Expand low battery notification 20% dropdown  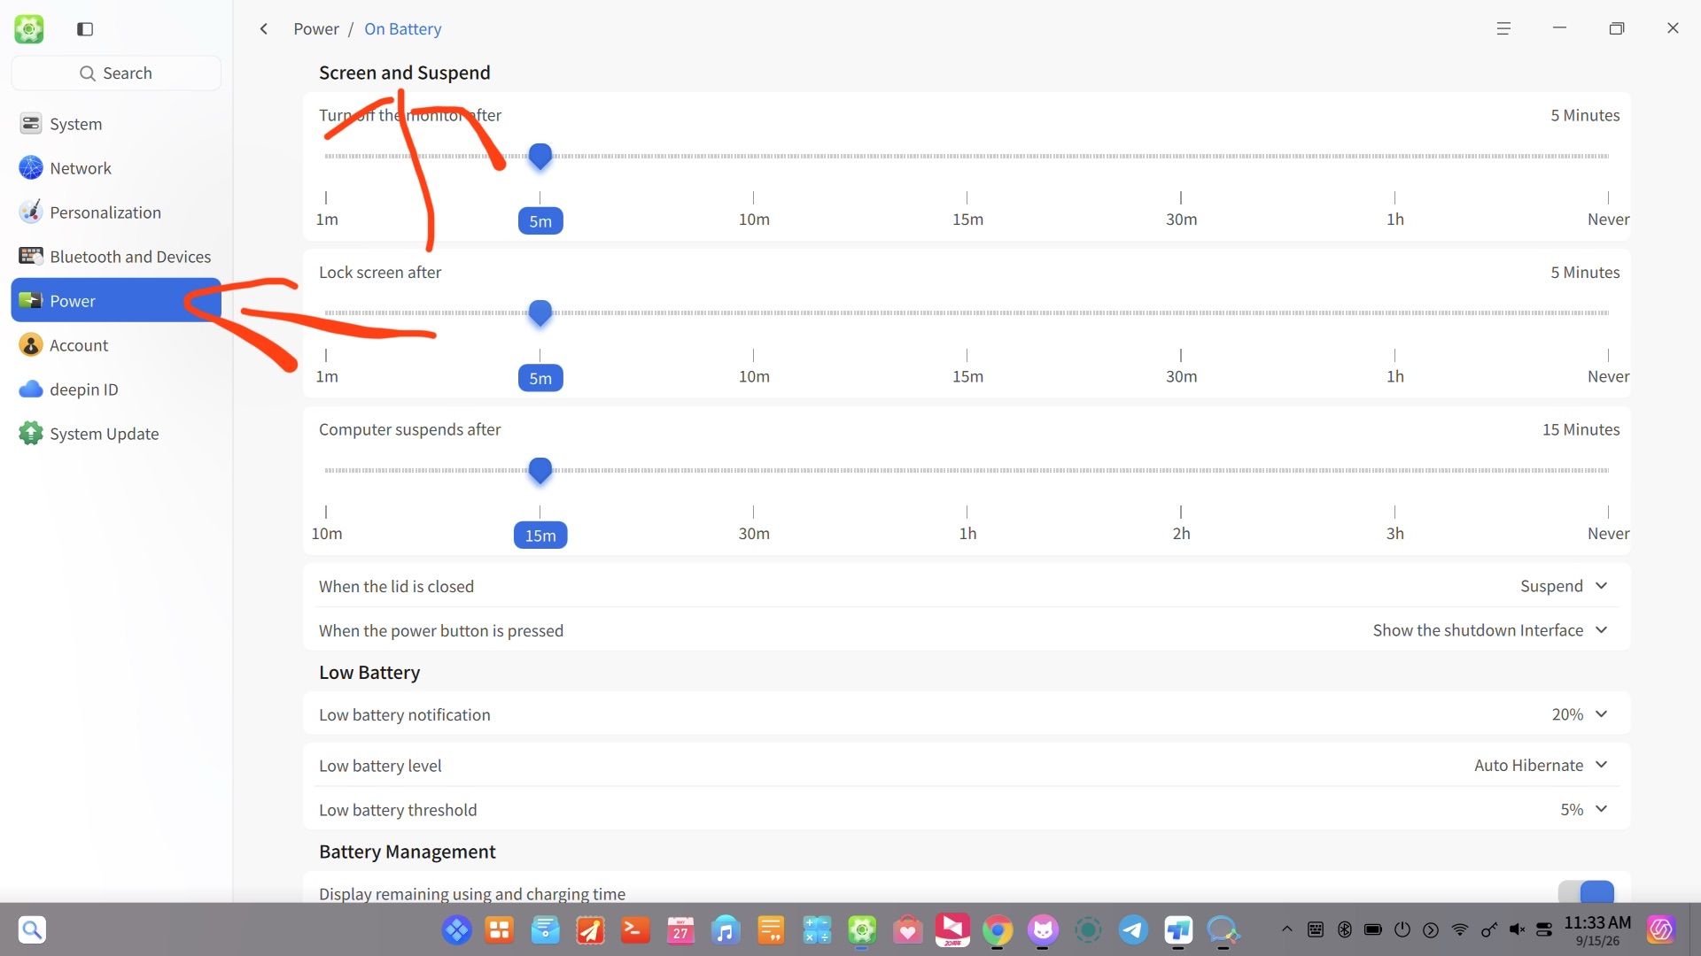pyautogui.click(x=1580, y=714)
